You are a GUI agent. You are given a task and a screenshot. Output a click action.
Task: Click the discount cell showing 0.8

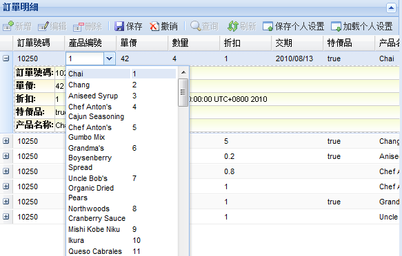[245, 171]
